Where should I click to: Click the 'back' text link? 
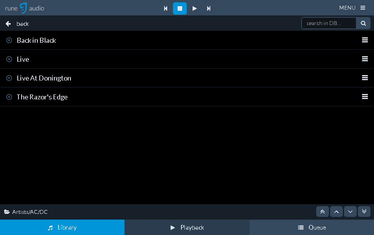tap(23, 24)
